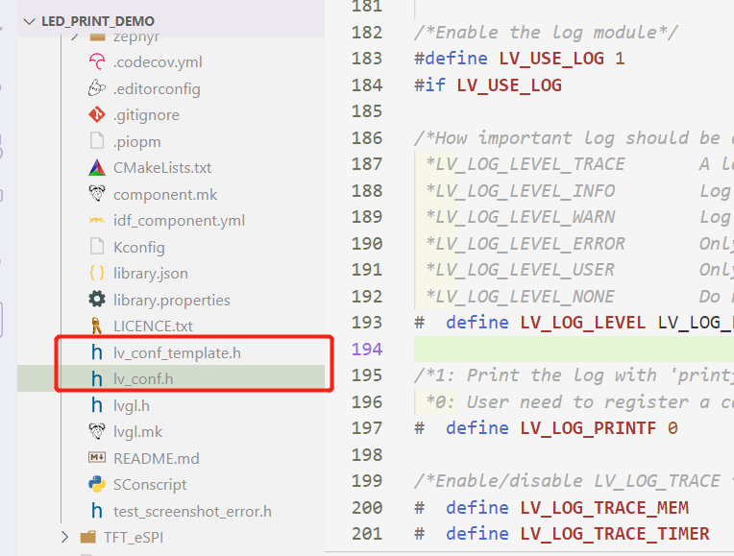Open test_screenshot_error.h file
Screen dimensions: 734x556
click(192, 511)
